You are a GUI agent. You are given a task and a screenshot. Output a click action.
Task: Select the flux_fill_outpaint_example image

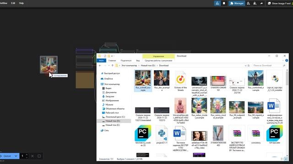(237, 110)
